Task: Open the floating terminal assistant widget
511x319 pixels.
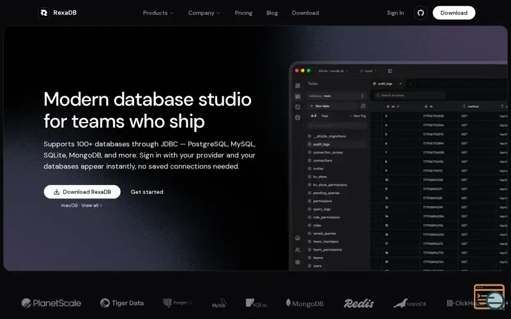Action: pos(489,297)
